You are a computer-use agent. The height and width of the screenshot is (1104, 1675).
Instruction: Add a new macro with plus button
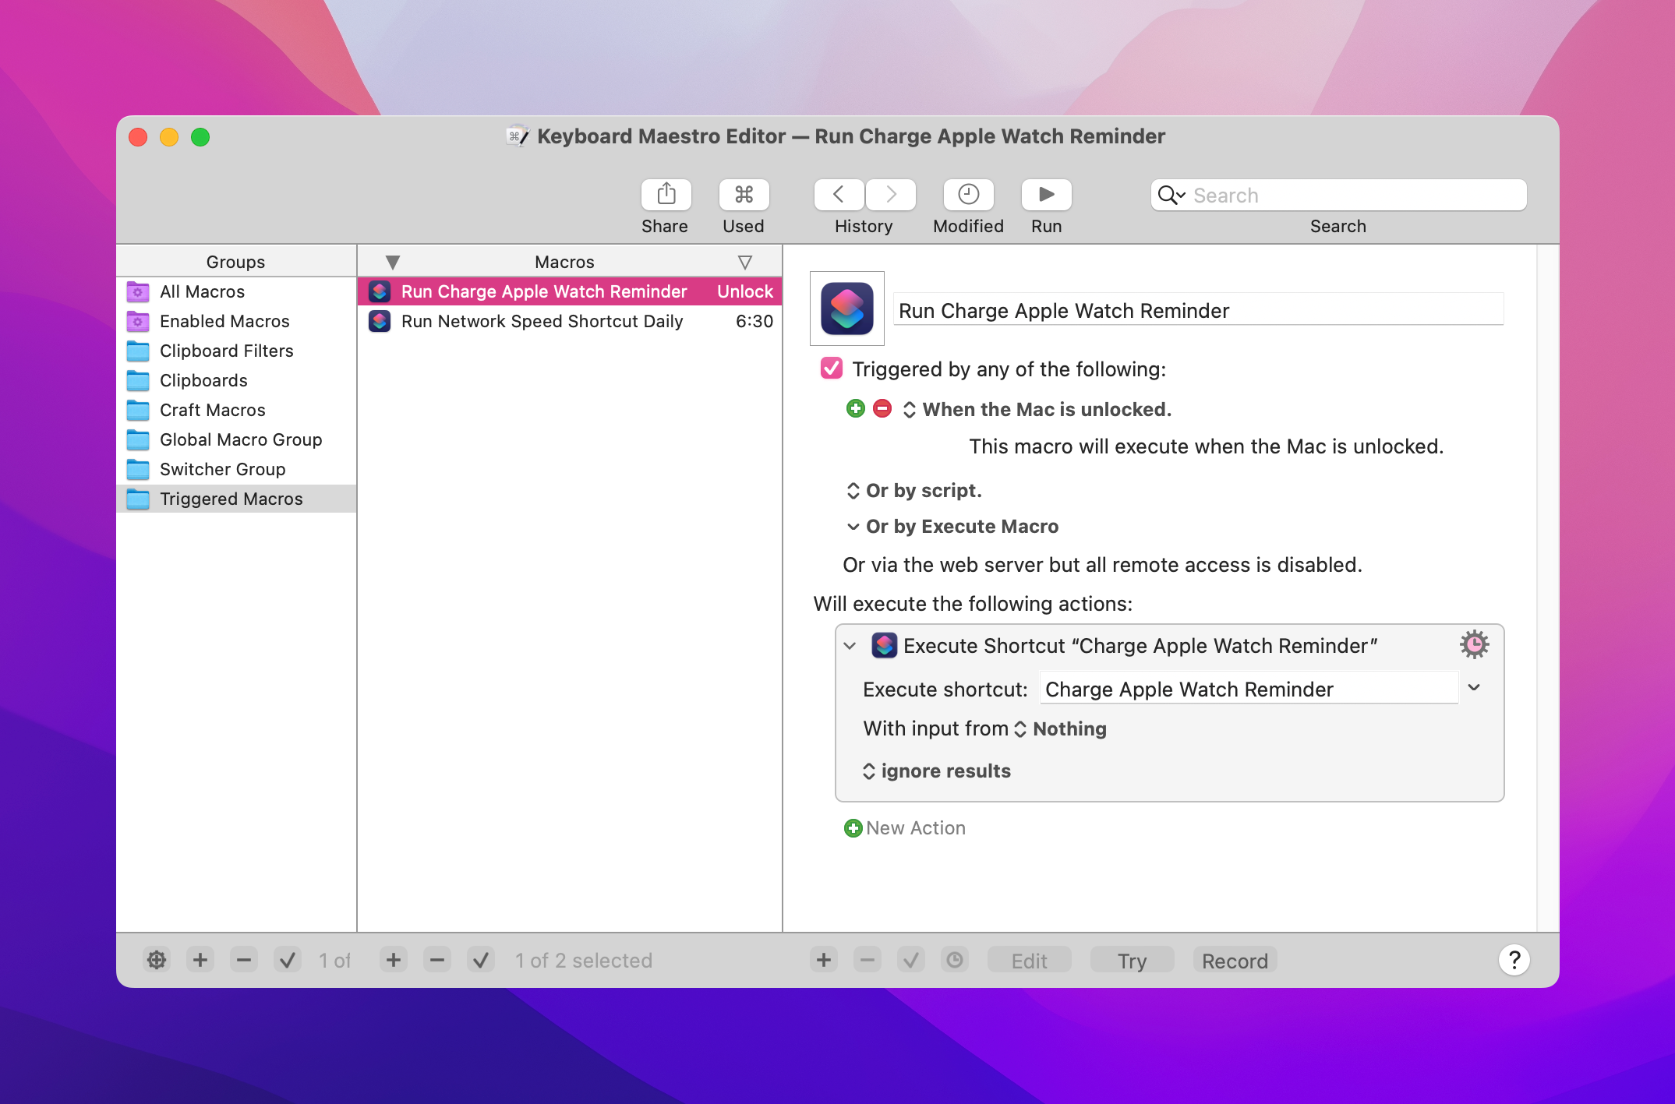pos(394,960)
